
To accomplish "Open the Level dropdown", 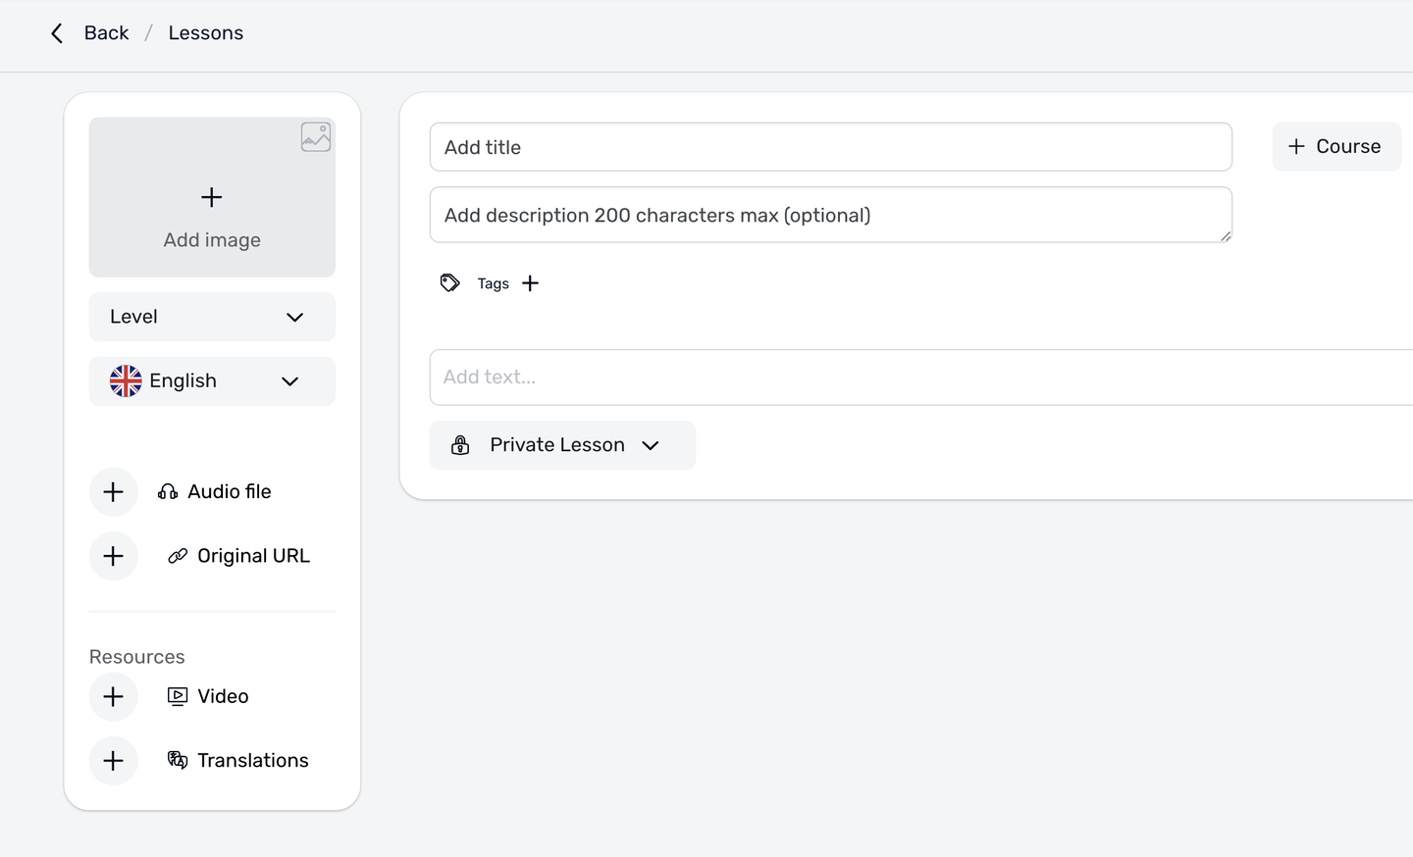I will click(212, 317).
